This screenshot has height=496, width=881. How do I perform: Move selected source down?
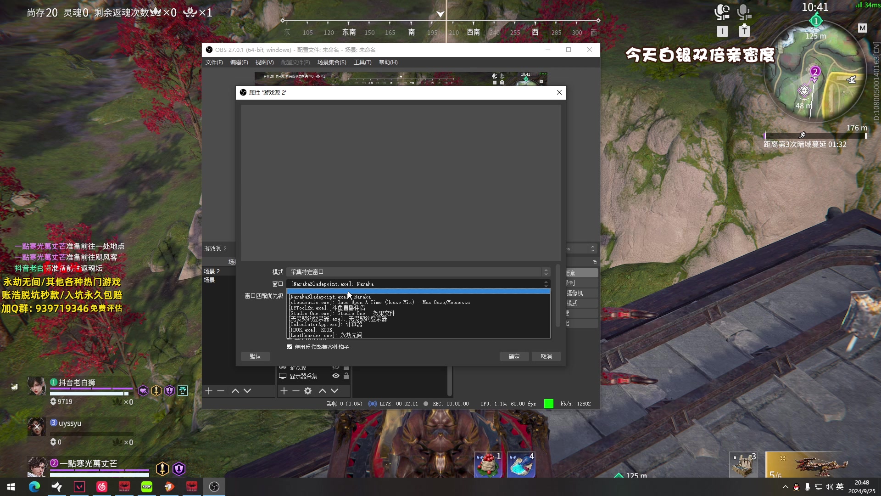point(335,391)
